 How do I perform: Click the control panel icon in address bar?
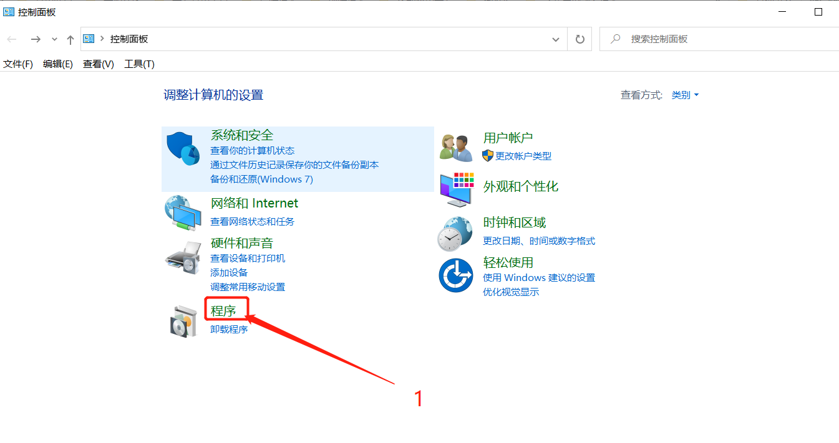(89, 39)
